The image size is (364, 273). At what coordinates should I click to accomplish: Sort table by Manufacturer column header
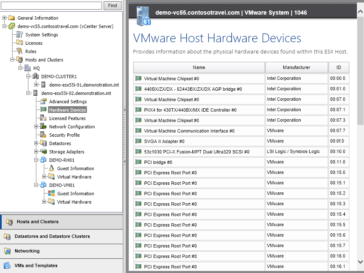[x=296, y=67]
